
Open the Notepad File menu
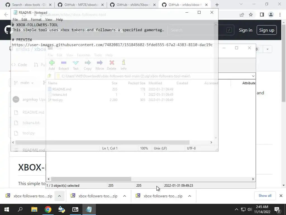15,20
